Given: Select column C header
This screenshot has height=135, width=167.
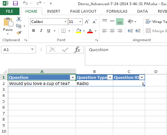Looking at the screenshot, I should click(129, 72).
